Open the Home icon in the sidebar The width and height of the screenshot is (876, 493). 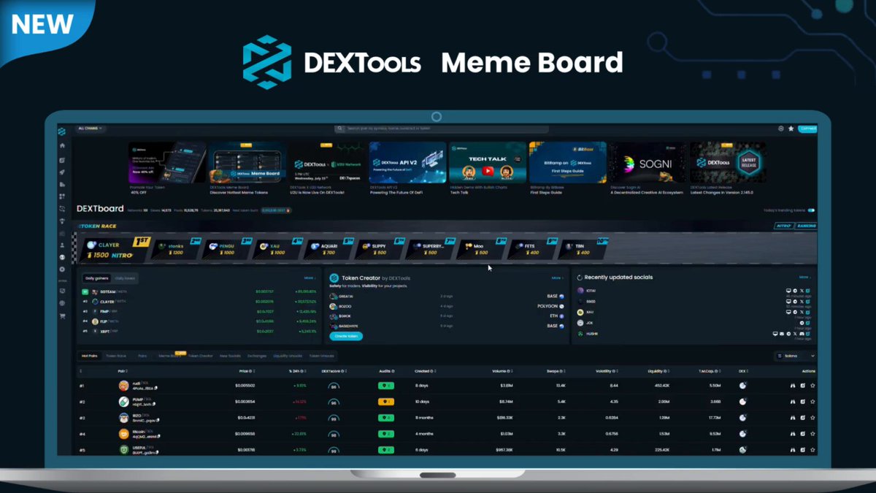point(62,145)
